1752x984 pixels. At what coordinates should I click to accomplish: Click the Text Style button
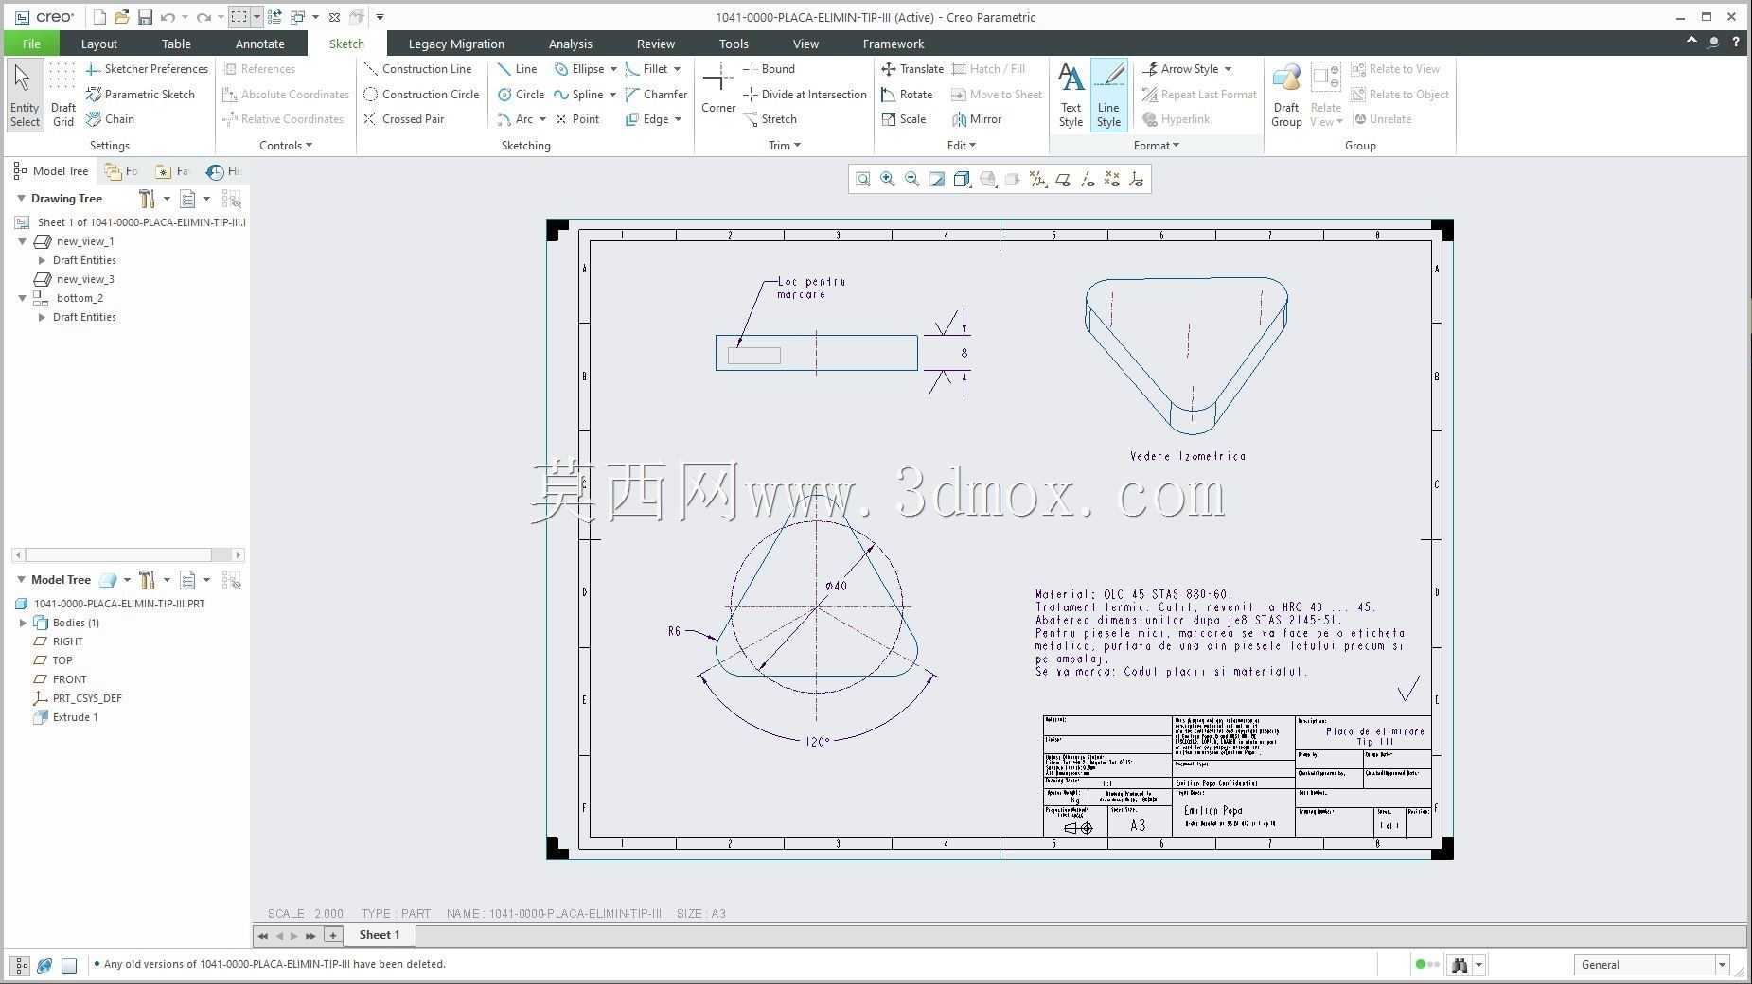1071,95
